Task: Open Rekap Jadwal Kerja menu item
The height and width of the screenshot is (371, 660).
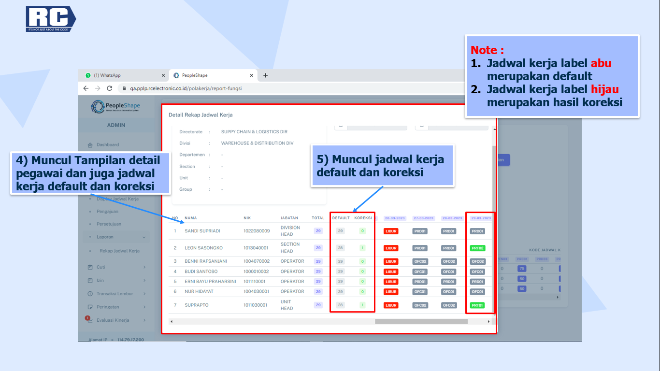Action: [x=119, y=251]
